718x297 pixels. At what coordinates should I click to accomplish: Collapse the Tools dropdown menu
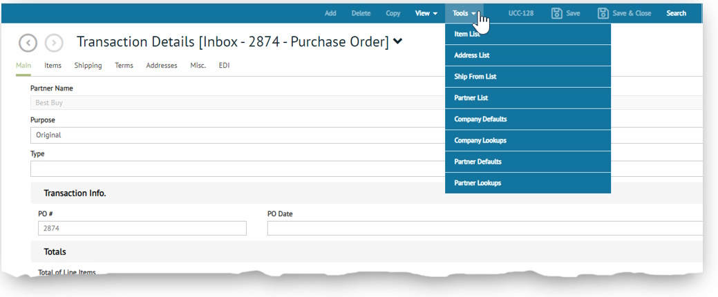coord(464,13)
